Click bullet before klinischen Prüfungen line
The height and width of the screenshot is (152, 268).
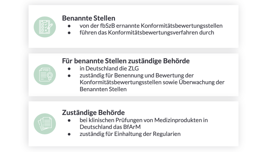(69, 121)
